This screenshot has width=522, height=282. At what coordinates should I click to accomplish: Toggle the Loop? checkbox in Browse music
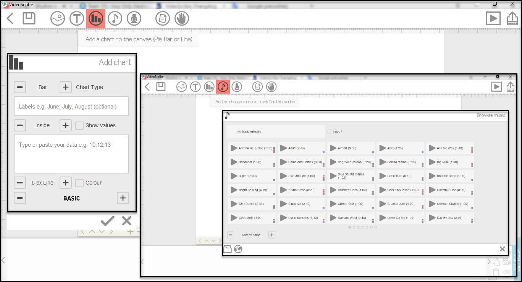click(330, 132)
